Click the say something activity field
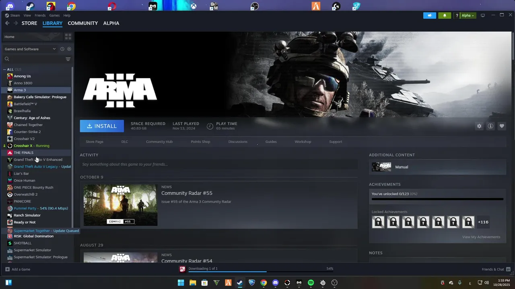 pos(218,164)
